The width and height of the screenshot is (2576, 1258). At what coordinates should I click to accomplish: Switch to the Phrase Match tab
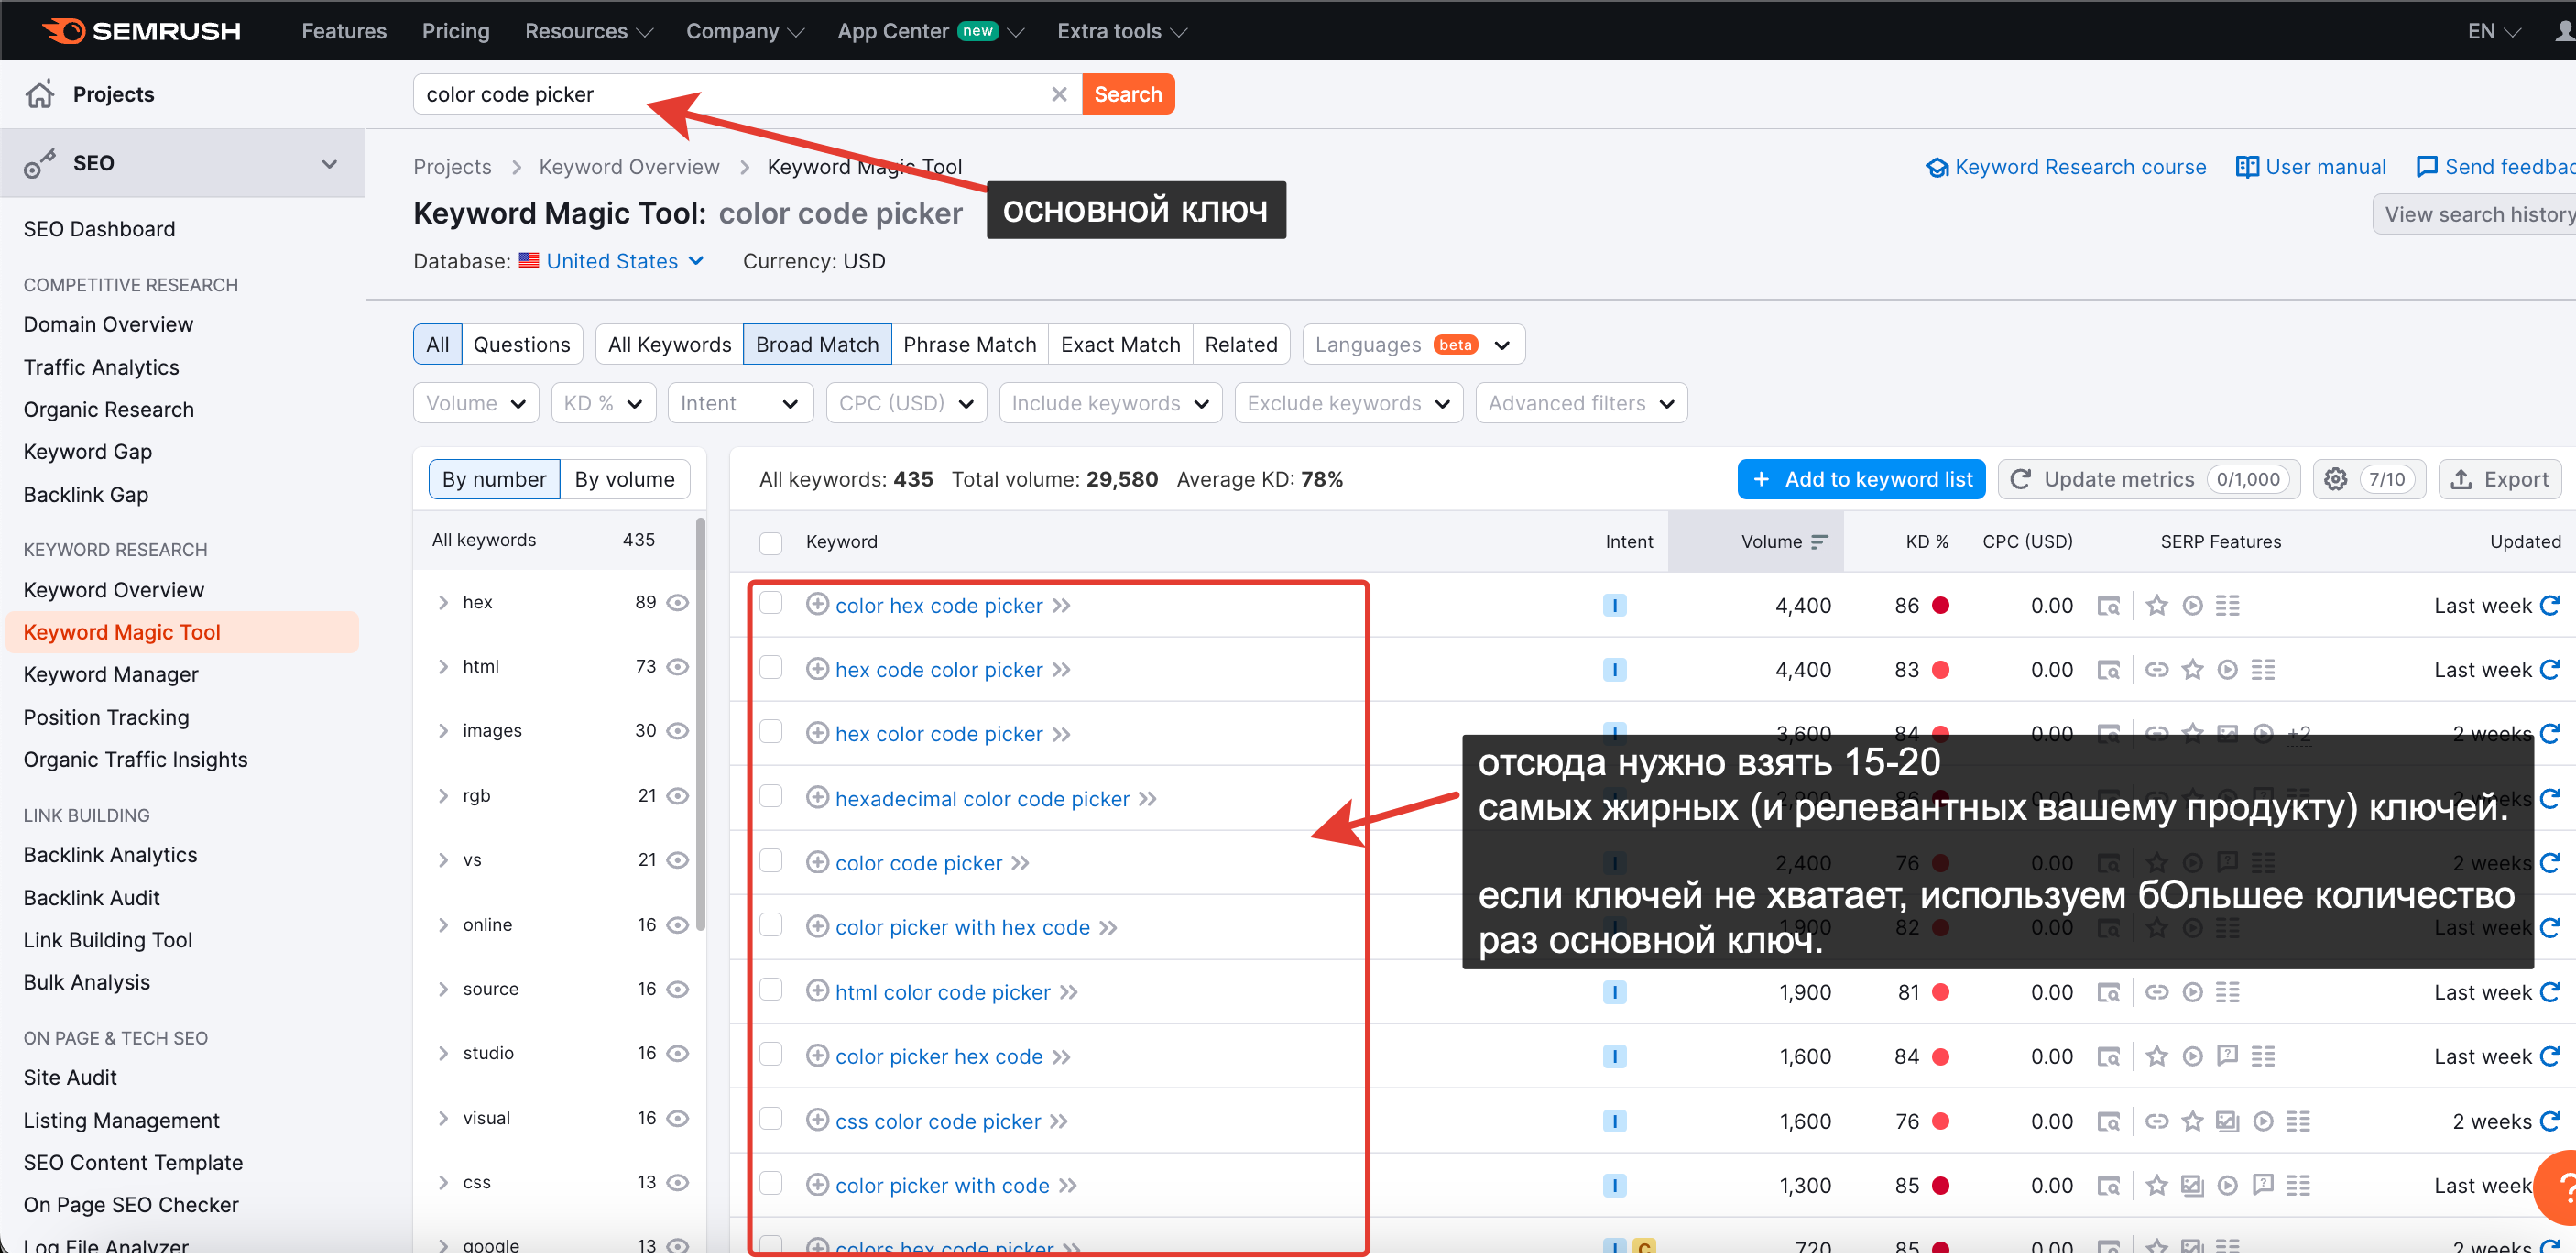[x=969, y=344]
